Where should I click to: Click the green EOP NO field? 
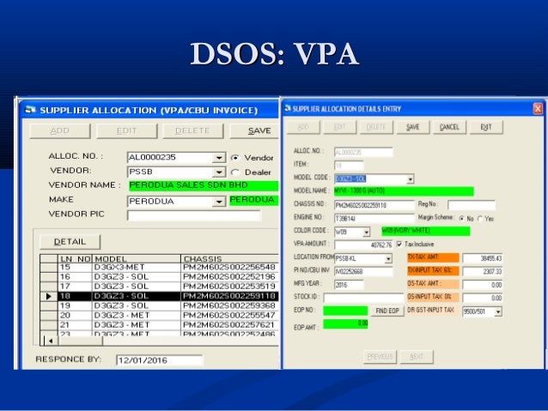pos(345,311)
